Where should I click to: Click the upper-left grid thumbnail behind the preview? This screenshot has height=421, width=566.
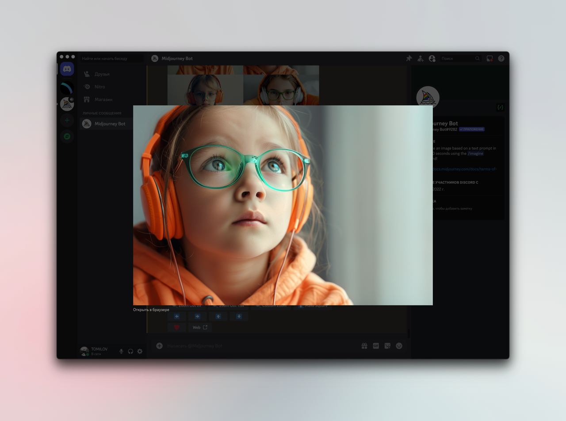[x=205, y=90]
